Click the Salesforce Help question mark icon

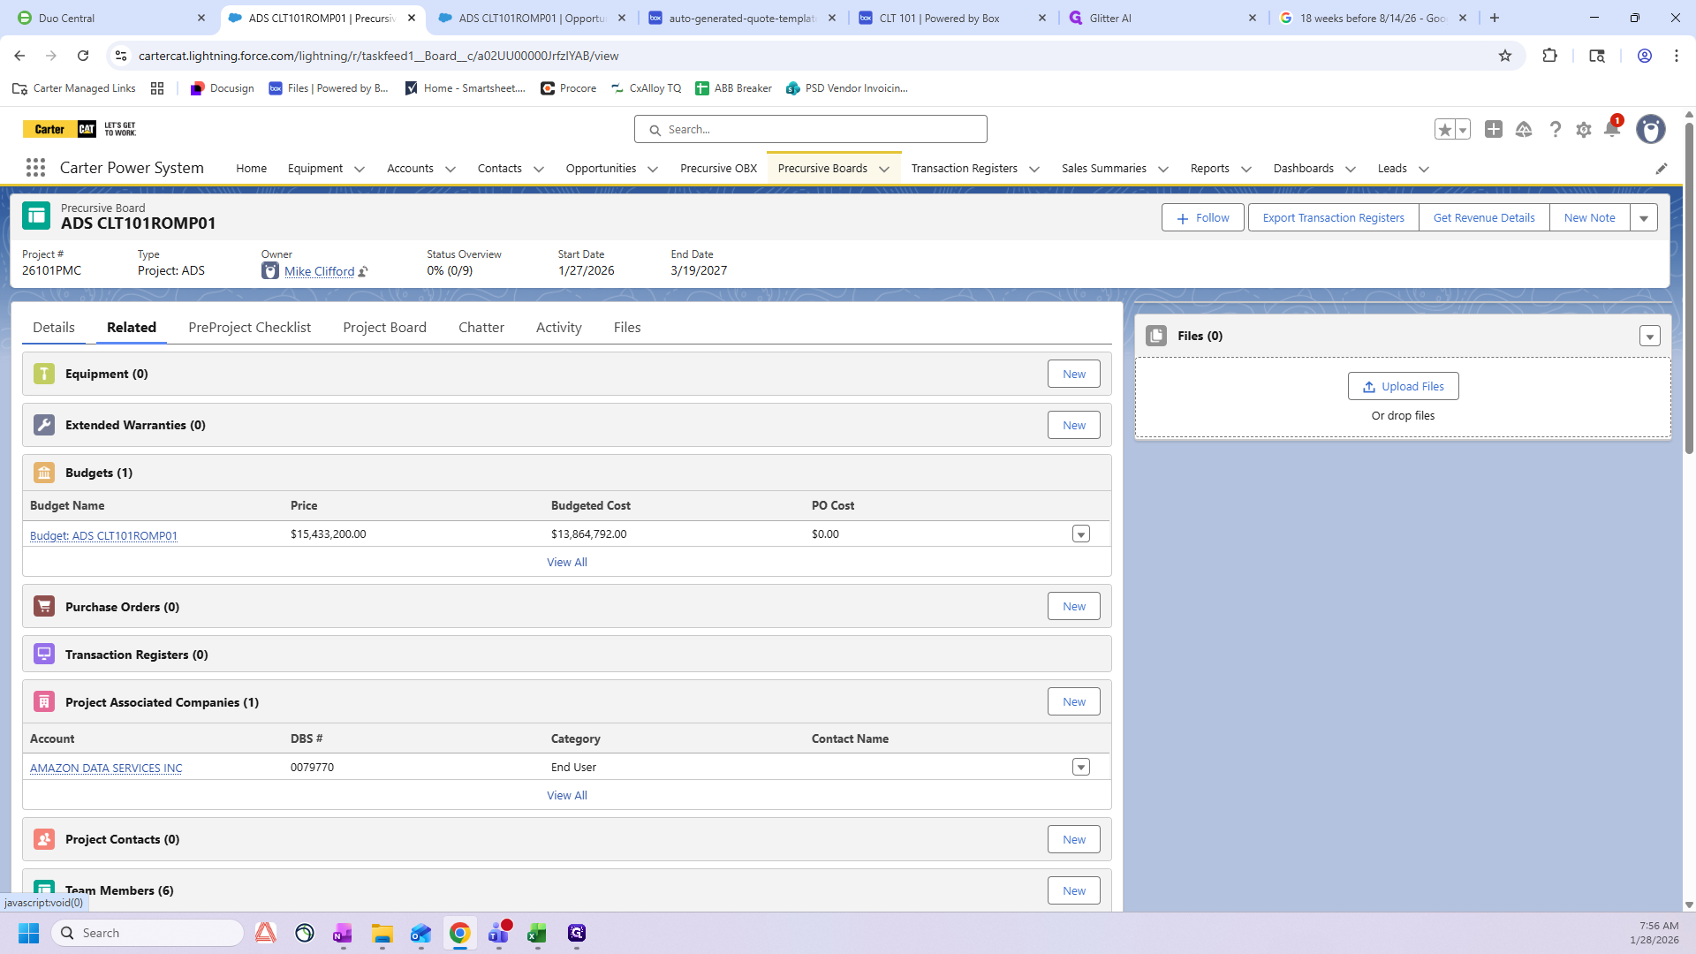tap(1555, 130)
